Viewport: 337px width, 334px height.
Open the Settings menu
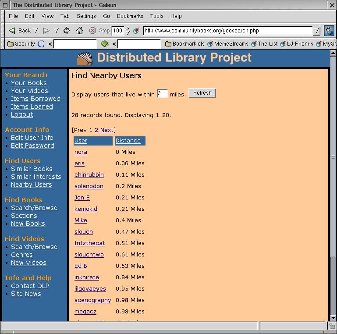pos(86,16)
